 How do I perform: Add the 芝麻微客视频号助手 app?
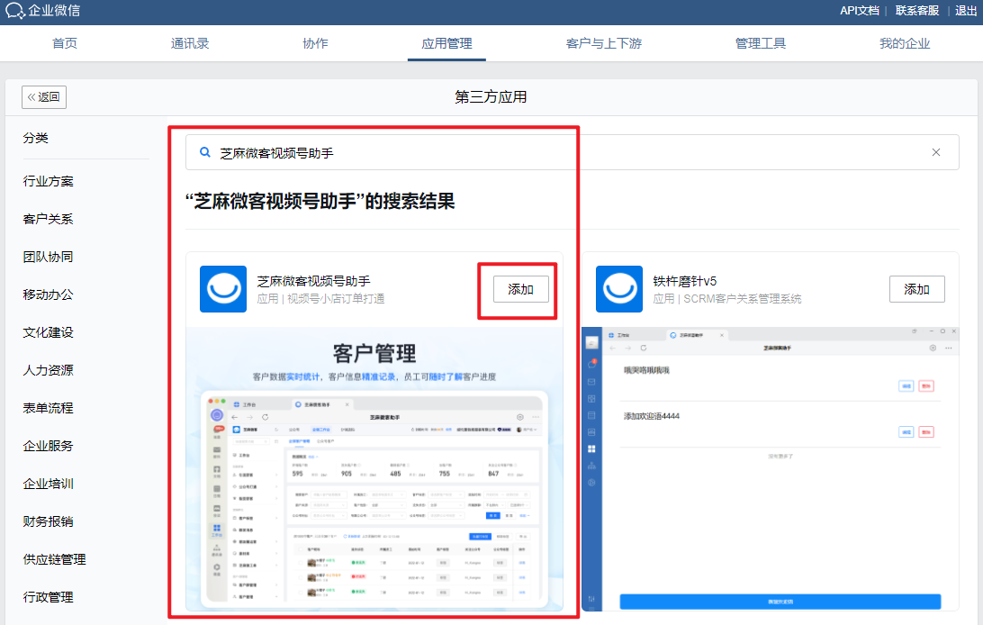click(521, 289)
